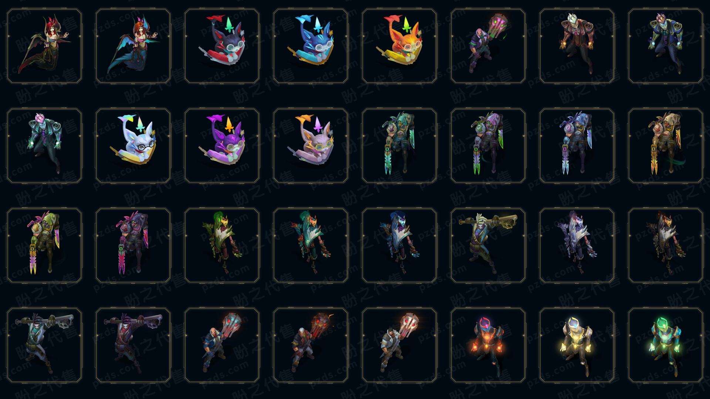710x399 pixels.
Task: Click the olive green skin with pink blades
Action: coord(44,245)
